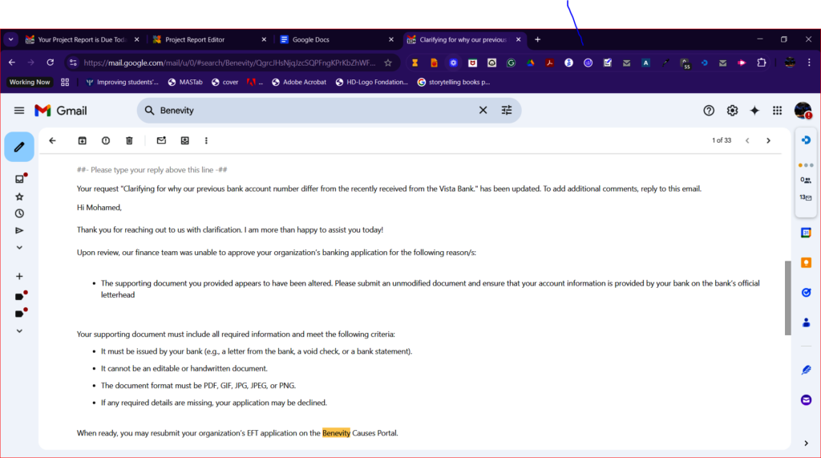This screenshot has width=821, height=458.
Task: Archive this email conversation
Action: 83,140
